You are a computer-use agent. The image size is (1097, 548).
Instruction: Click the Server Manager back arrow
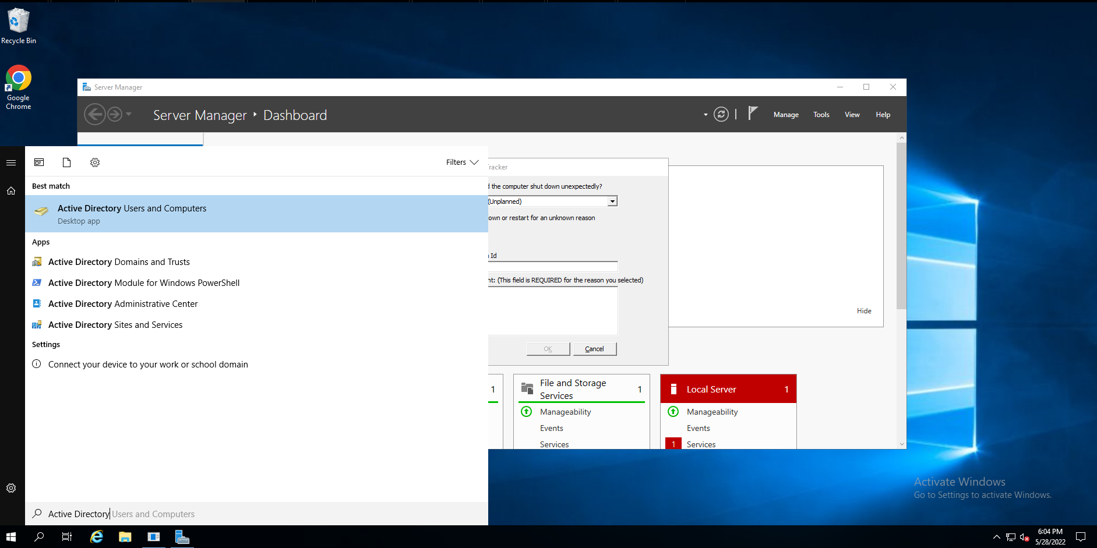tap(95, 114)
